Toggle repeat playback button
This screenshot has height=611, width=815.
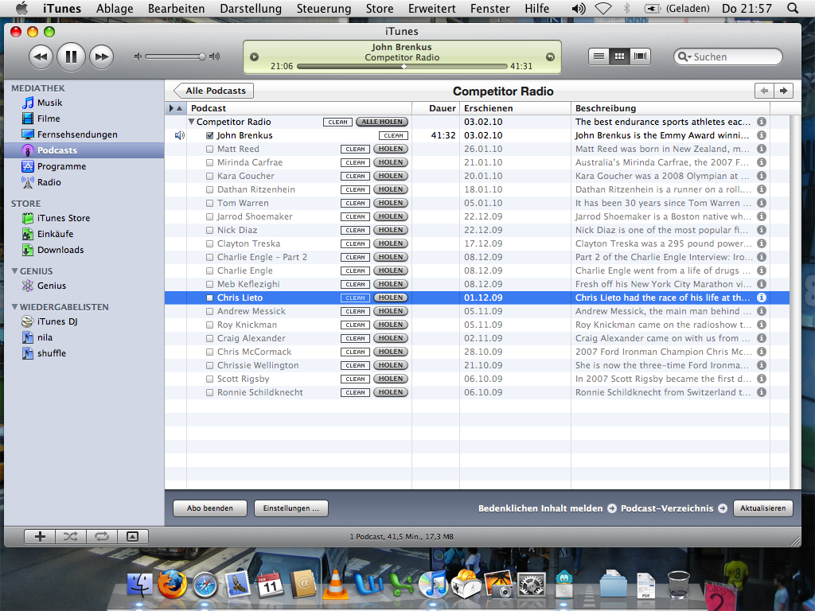point(102,537)
